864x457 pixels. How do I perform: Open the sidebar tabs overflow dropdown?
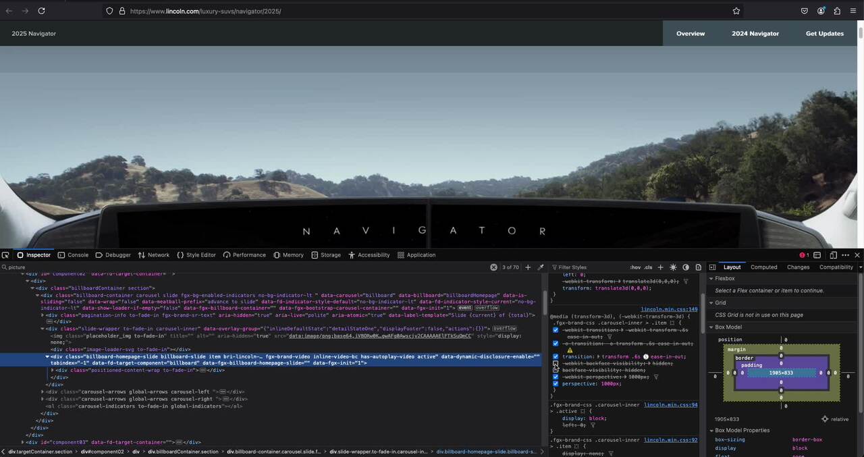(x=860, y=267)
